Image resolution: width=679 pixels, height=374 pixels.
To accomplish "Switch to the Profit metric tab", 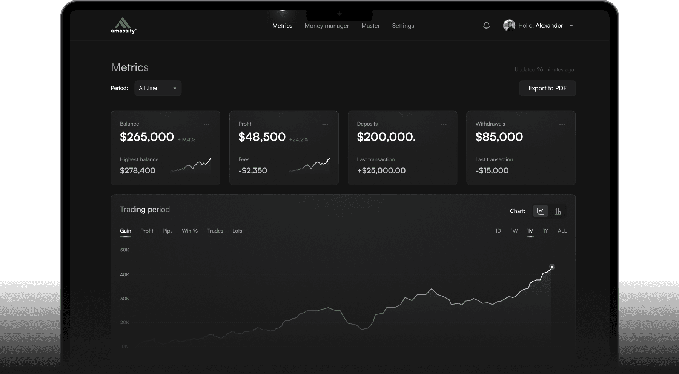I will pyautogui.click(x=147, y=231).
